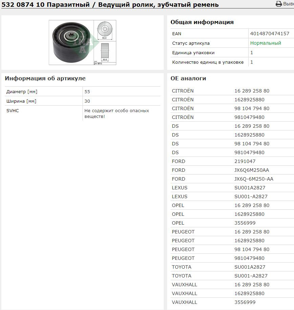Viewport: 294px width, 310px height.
Task: Select the TOYOTA number SU001-A2827
Action: 251,276
